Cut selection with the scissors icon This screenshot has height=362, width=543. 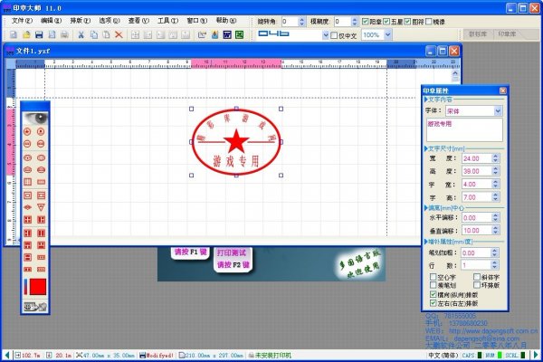tap(81, 34)
